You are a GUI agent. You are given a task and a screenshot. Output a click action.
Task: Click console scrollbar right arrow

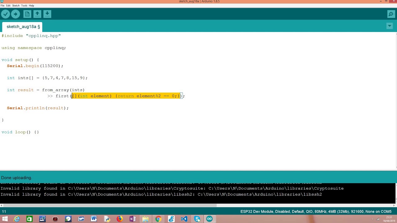click(394, 205)
